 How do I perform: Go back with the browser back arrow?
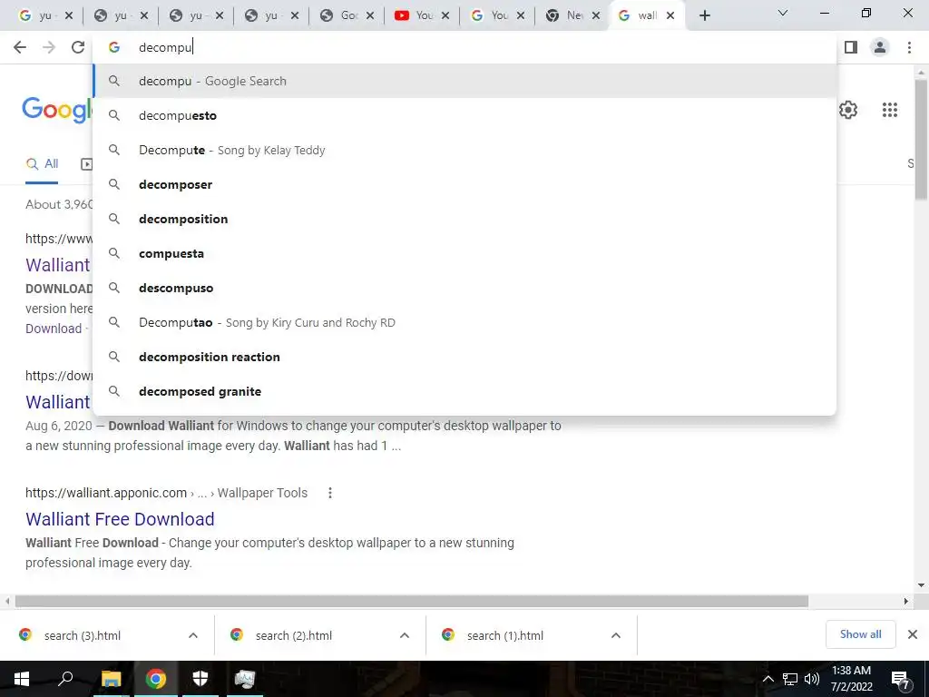coord(20,47)
